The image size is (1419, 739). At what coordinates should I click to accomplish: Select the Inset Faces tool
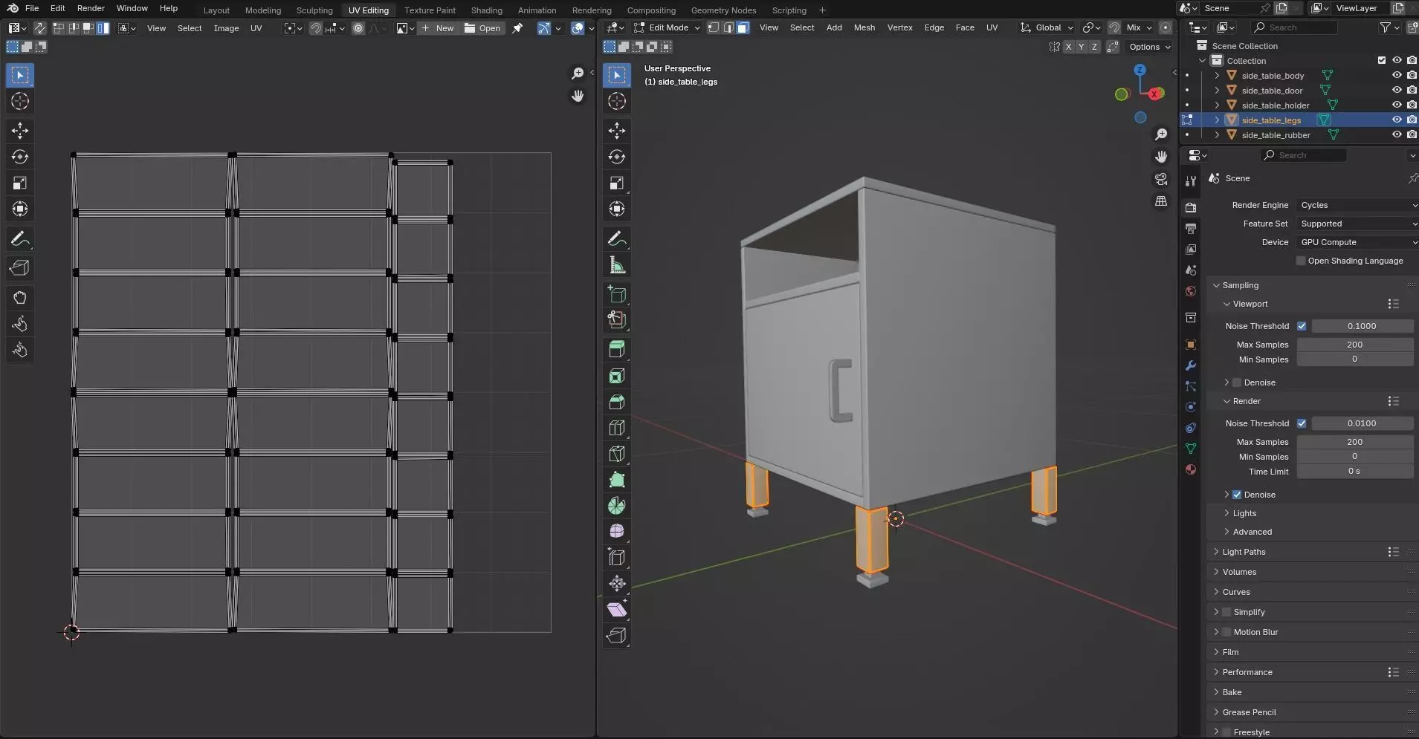[x=617, y=377]
